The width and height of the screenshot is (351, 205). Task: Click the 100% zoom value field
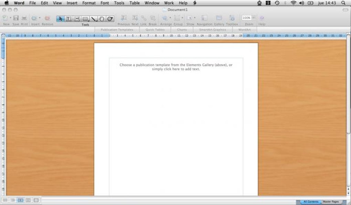pyautogui.click(x=246, y=18)
